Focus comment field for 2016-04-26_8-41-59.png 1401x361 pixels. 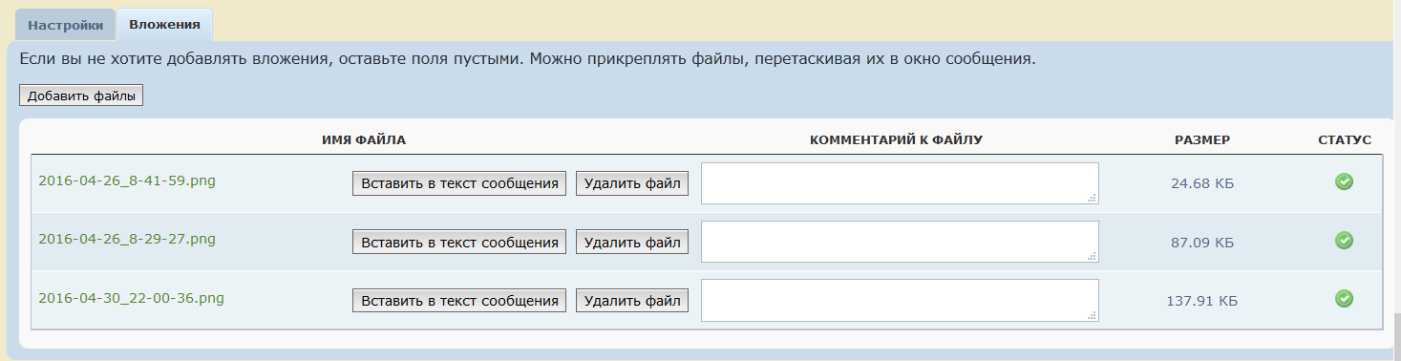pos(900,183)
